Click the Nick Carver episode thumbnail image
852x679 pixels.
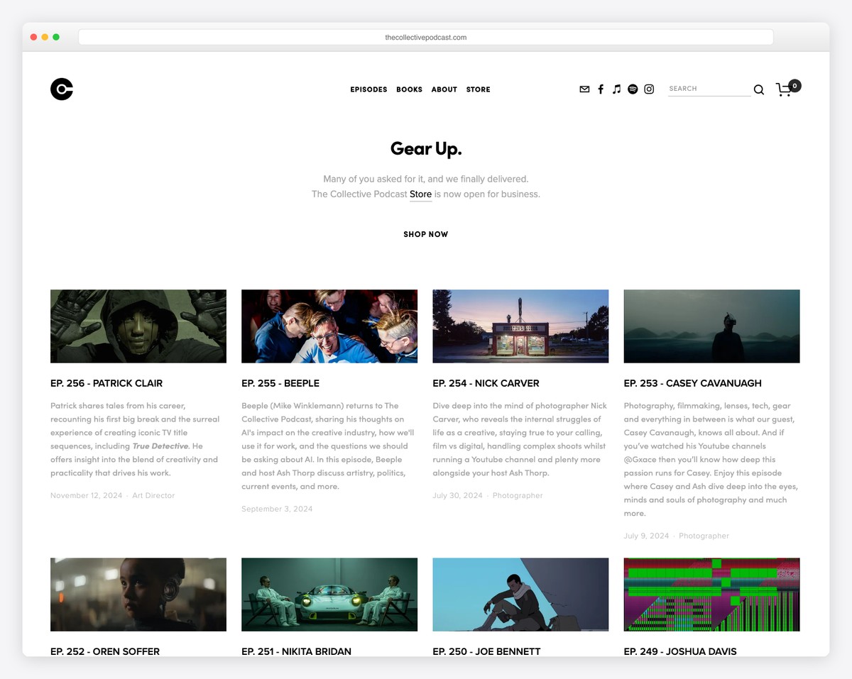(x=520, y=326)
